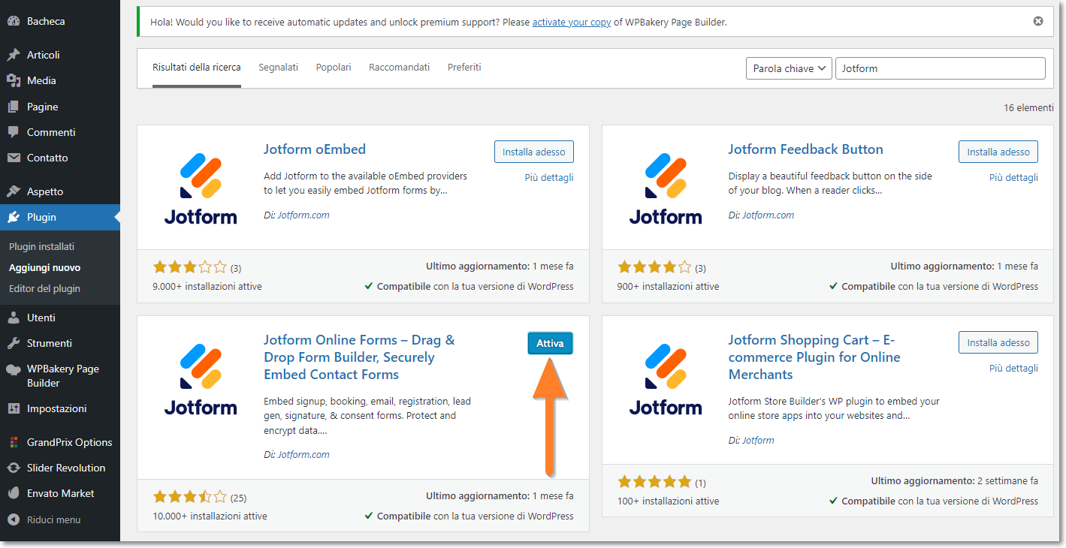Open the 'activate your copy' link

(x=572, y=23)
